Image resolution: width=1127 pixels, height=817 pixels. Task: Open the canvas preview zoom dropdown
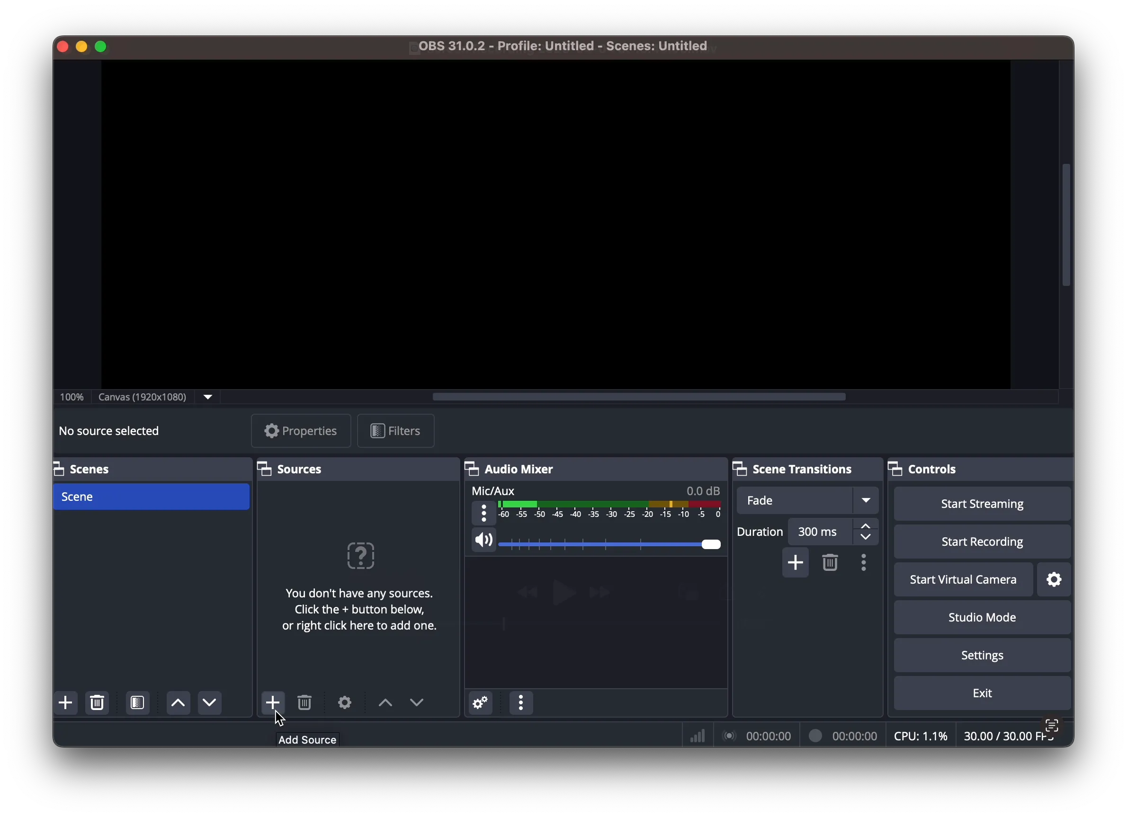click(207, 396)
